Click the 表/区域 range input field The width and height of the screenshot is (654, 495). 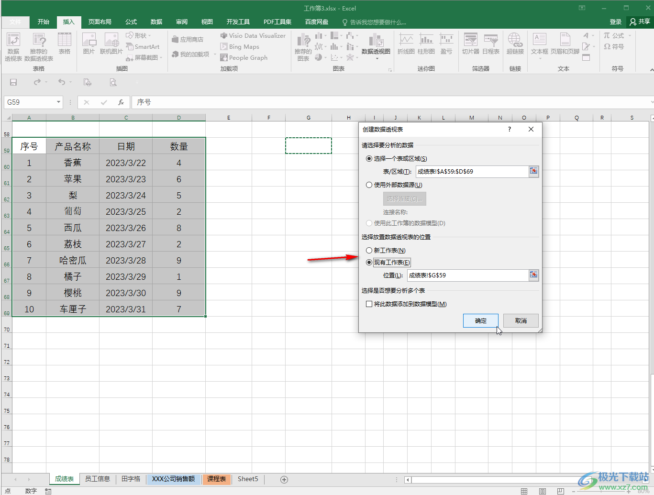472,171
